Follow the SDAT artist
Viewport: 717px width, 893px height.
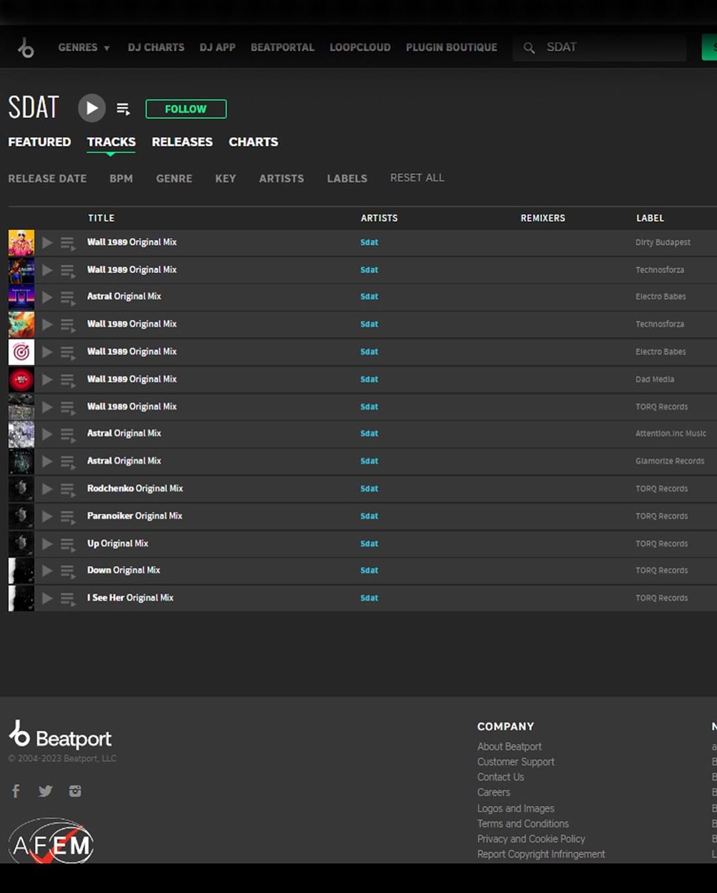click(186, 109)
